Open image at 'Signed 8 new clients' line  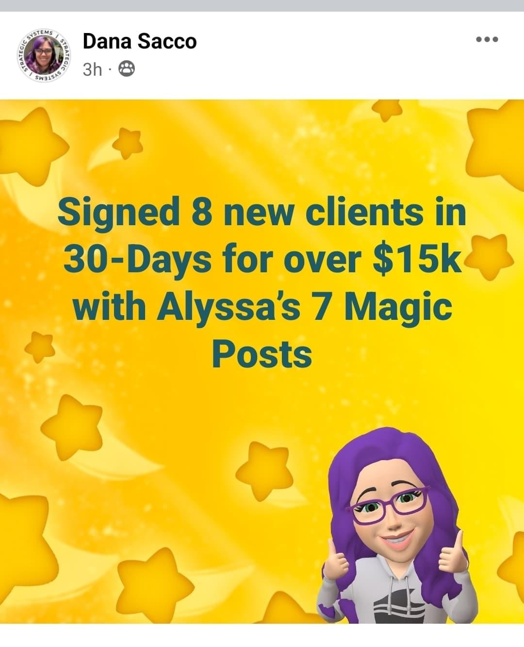262,213
